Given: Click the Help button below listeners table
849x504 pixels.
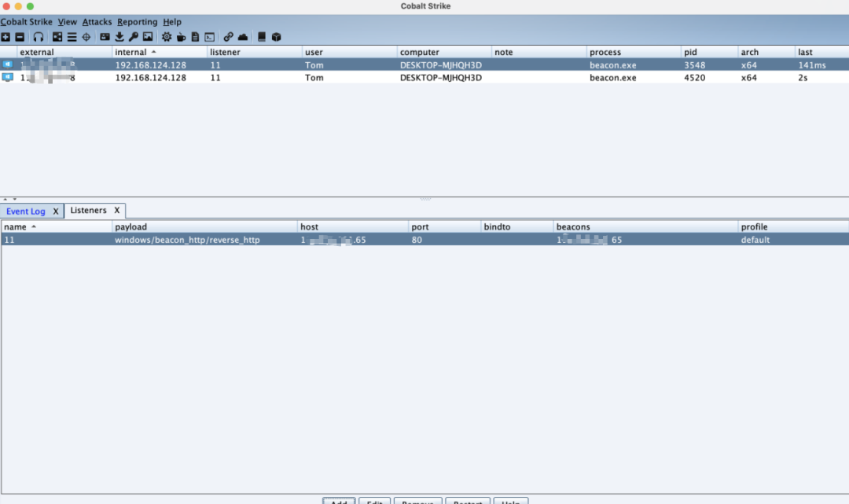Looking at the screenshot, I should [x=511, y=501].
